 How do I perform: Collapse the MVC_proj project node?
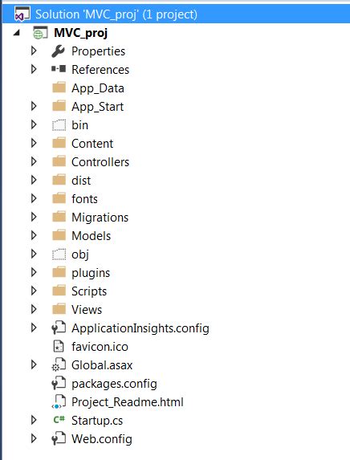(17, 33)
